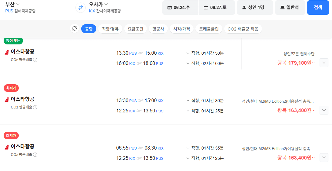332x171 pixels.
Task: Click the refresh filters icon
Action: point(75,29)
